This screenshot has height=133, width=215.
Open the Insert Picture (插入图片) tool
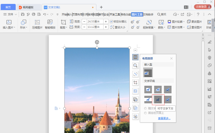click(9, 24)
